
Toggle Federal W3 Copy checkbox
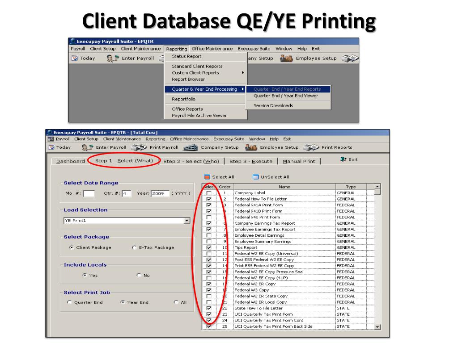pyautogui.click(x=209, y=290)
